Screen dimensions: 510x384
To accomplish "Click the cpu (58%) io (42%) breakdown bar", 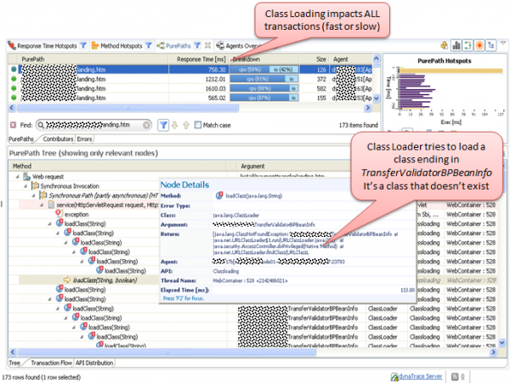I will 264,70.
